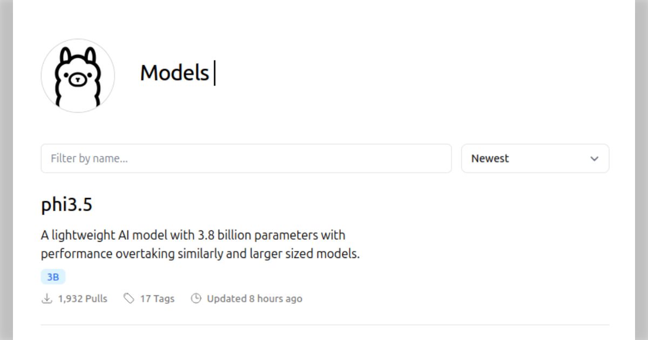Open the phi3.5 model page

click(66, 205)
